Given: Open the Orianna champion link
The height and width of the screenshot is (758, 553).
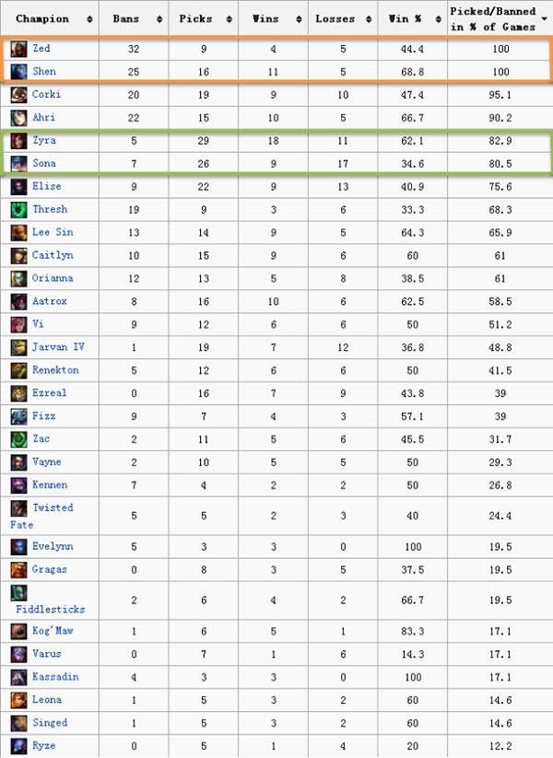Looking at the screenshot, I should (53, 278).
